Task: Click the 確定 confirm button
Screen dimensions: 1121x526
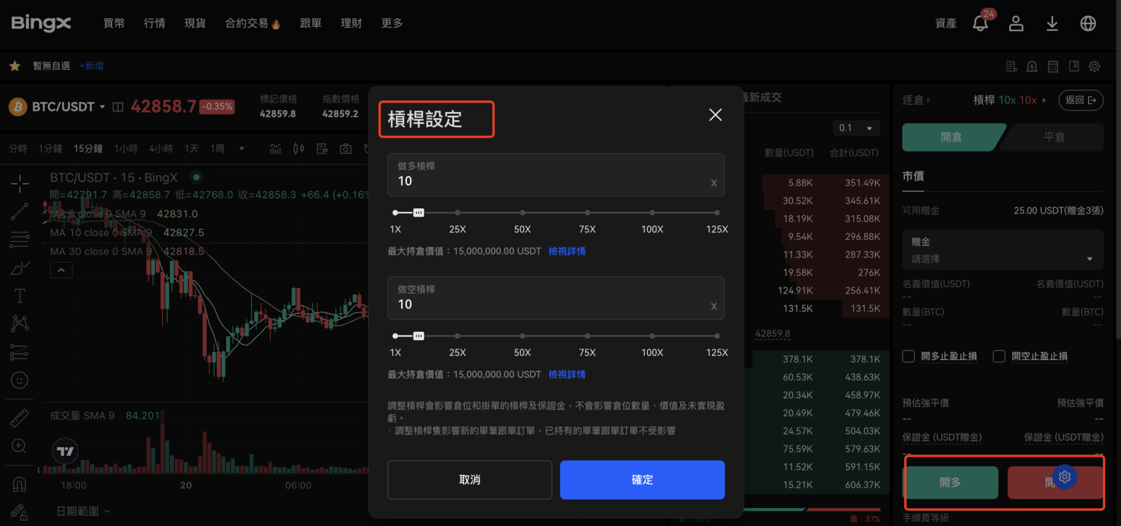Action: (x=642, y=480)
